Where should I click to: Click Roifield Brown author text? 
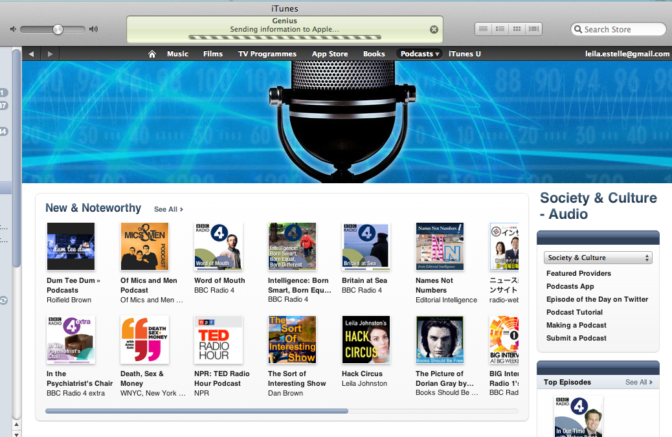(69, 300)
